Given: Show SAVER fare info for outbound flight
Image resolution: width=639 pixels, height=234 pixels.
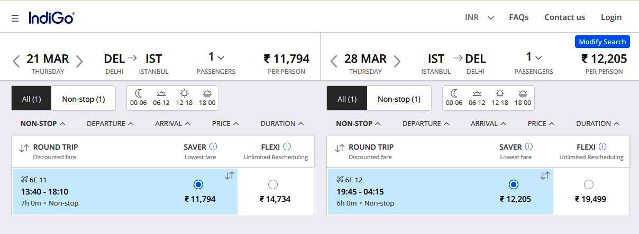Looking at the screenshot, I should click(x=213, y=147).
